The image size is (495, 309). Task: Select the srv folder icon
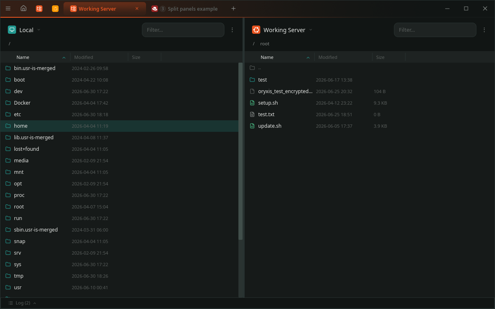(8, 253)
